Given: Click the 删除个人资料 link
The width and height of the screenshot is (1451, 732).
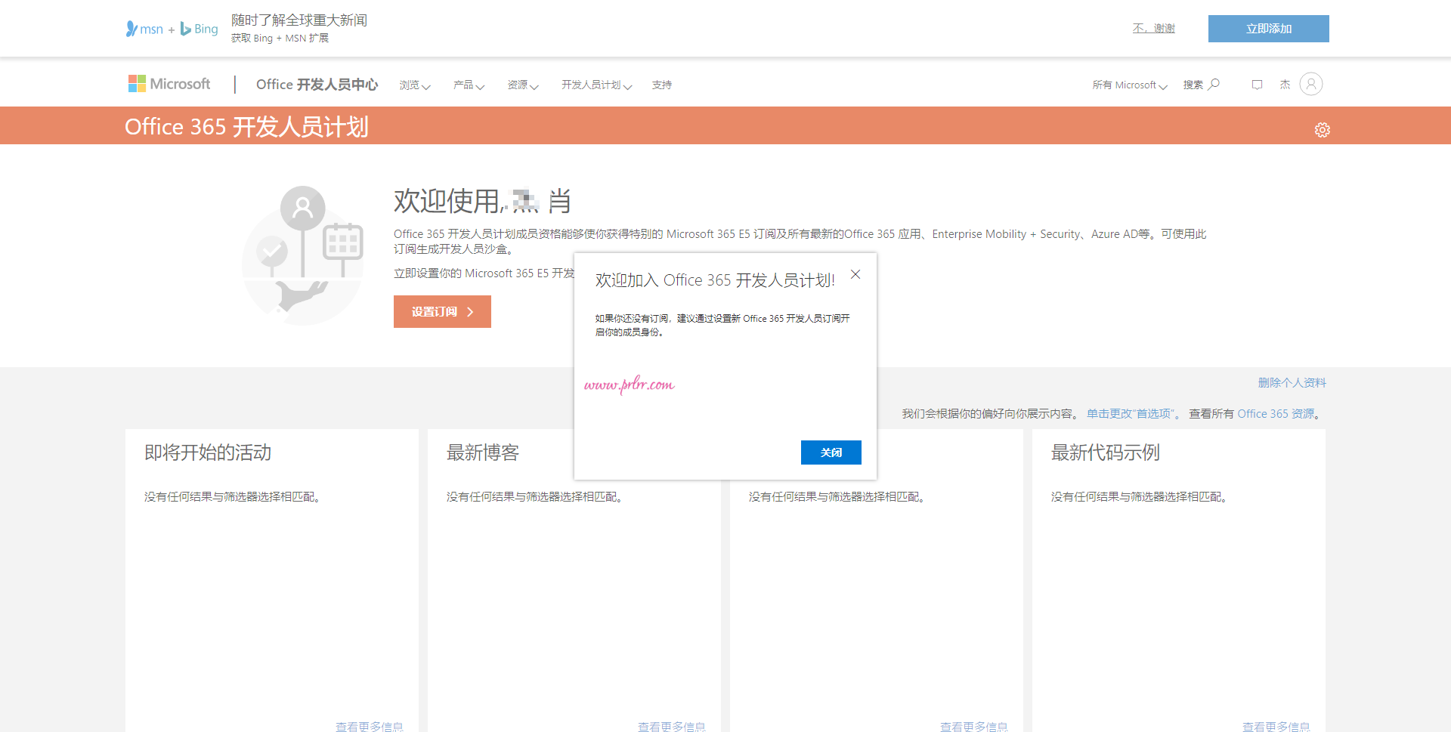Looking at the screenshot, I should coord(1292,383).
